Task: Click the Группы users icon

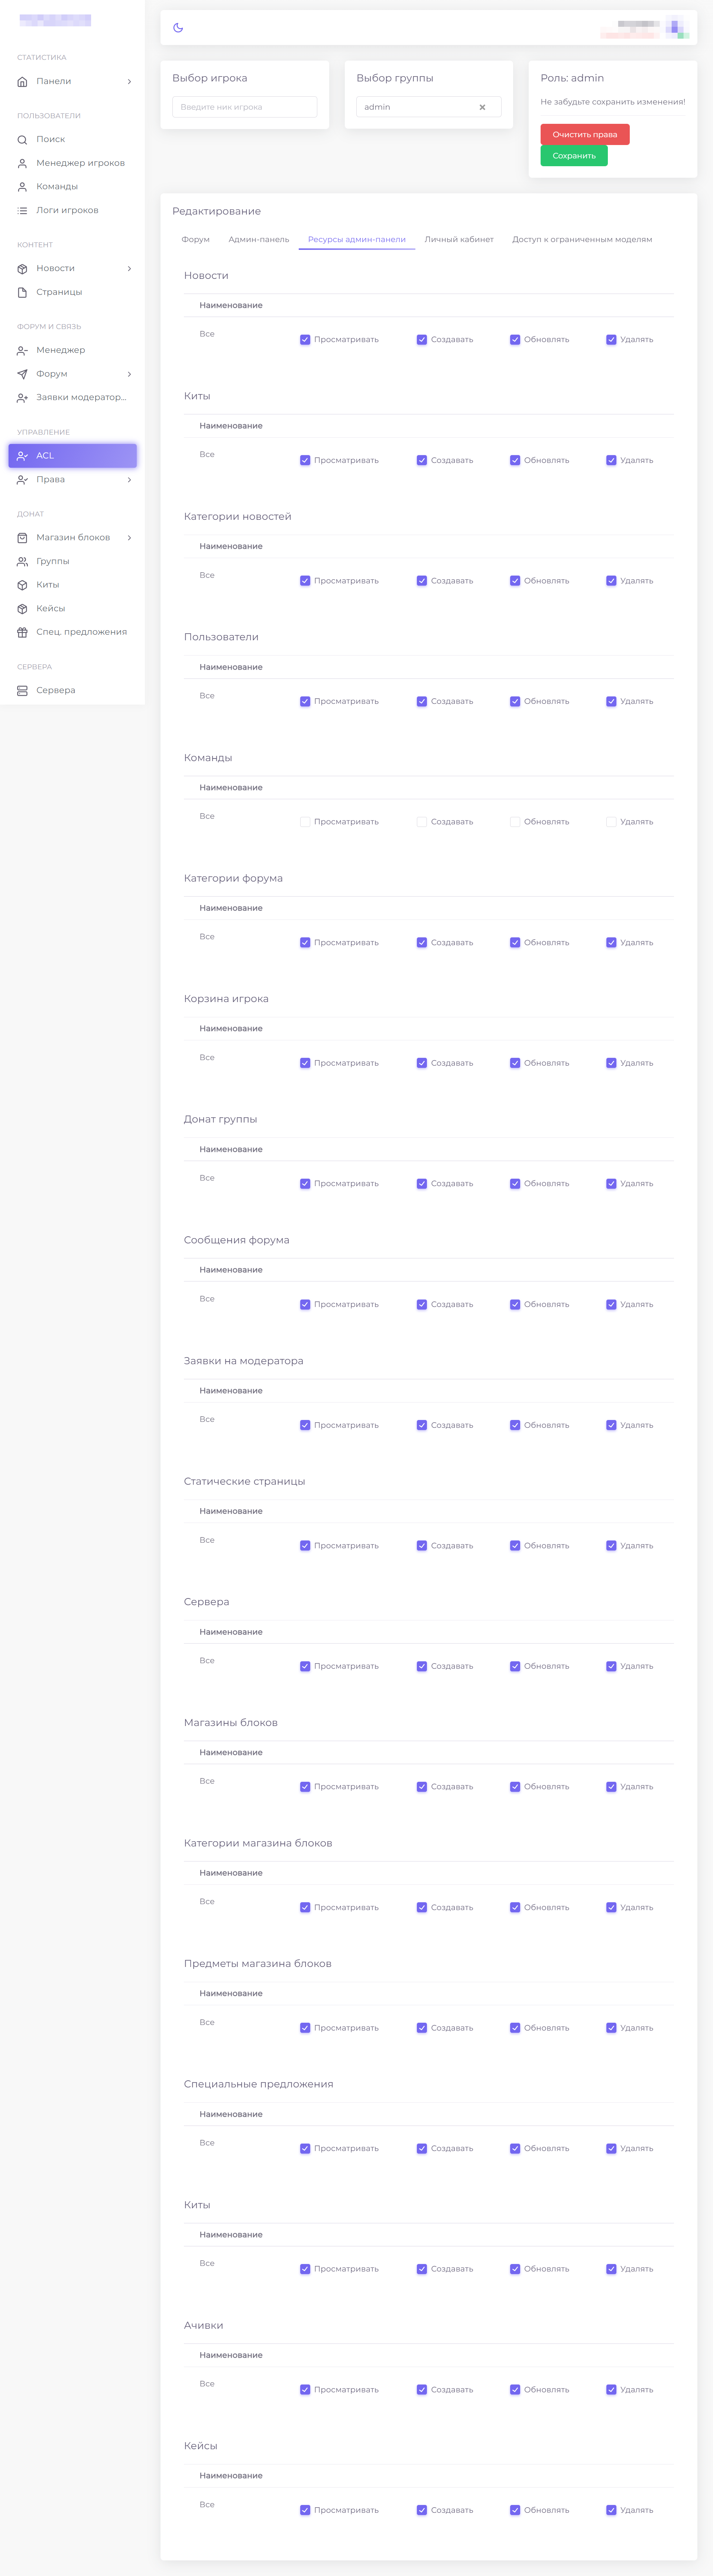Action: pyautogui.click(x=22, y=562)
